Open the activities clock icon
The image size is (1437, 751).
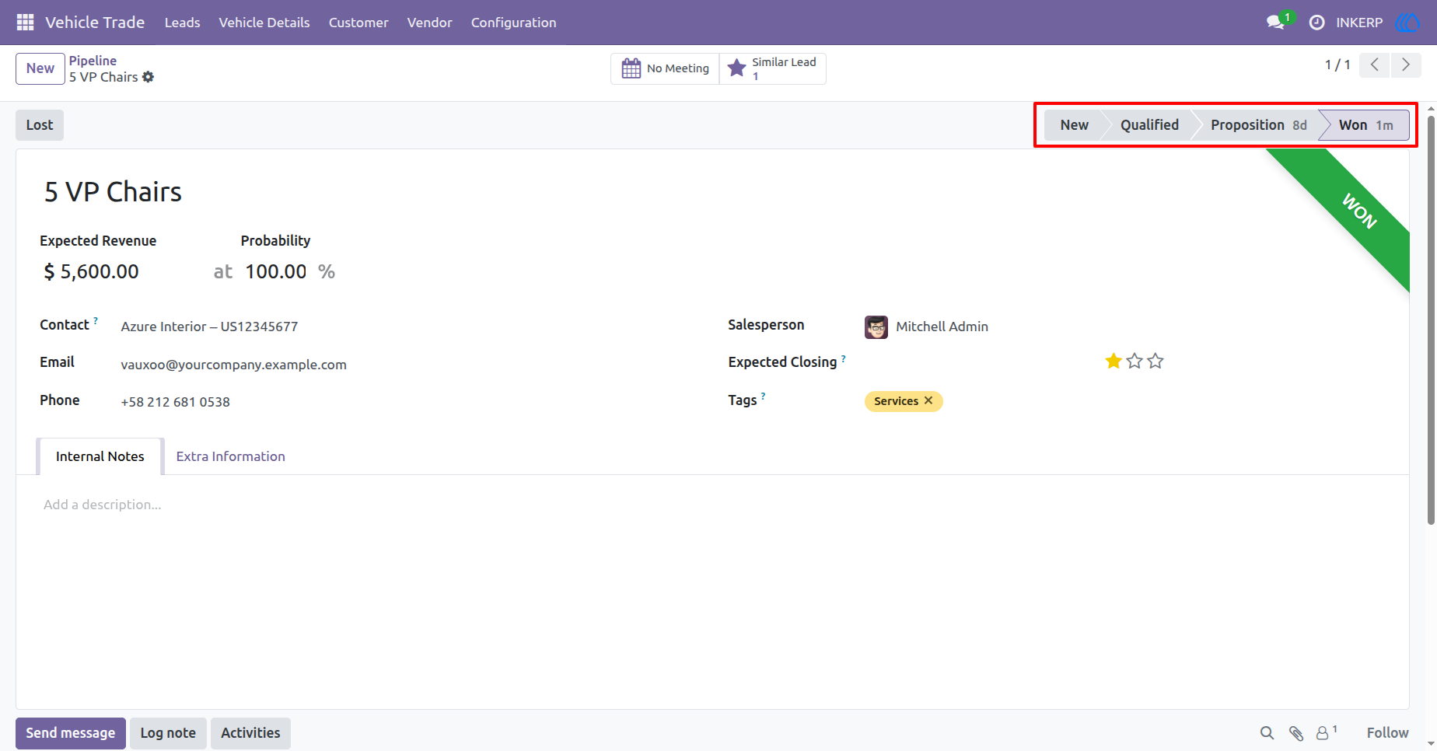tap(1316, 23)
